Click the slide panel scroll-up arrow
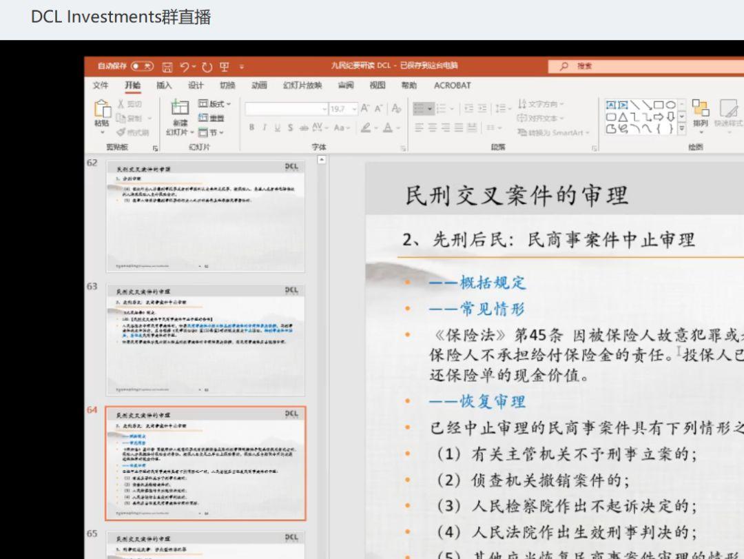This screenshot has height=559, width=744. (321, 160)
